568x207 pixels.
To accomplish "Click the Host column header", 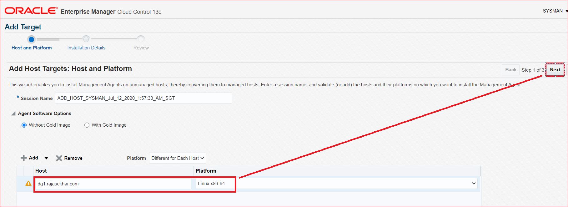I will 41,171.
